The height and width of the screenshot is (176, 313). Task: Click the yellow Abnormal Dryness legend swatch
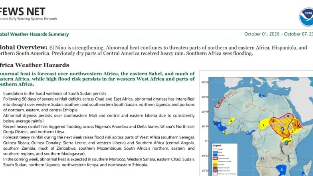click(x=215, y=161)
